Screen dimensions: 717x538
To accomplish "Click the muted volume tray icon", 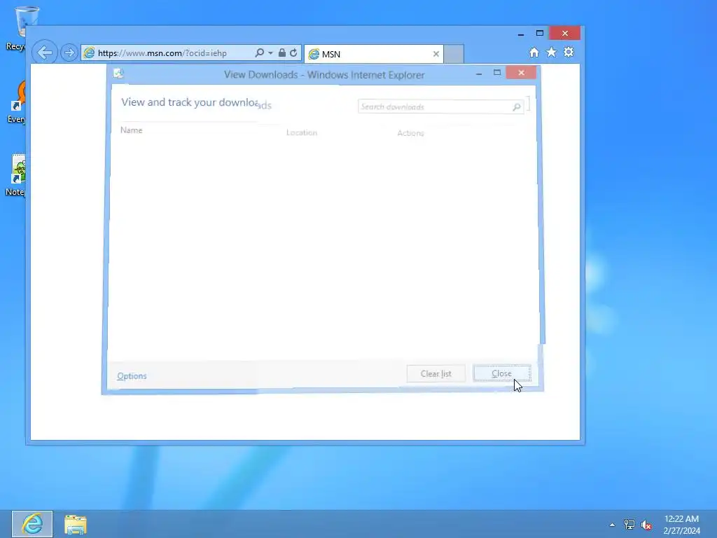I will coord(646,525).
